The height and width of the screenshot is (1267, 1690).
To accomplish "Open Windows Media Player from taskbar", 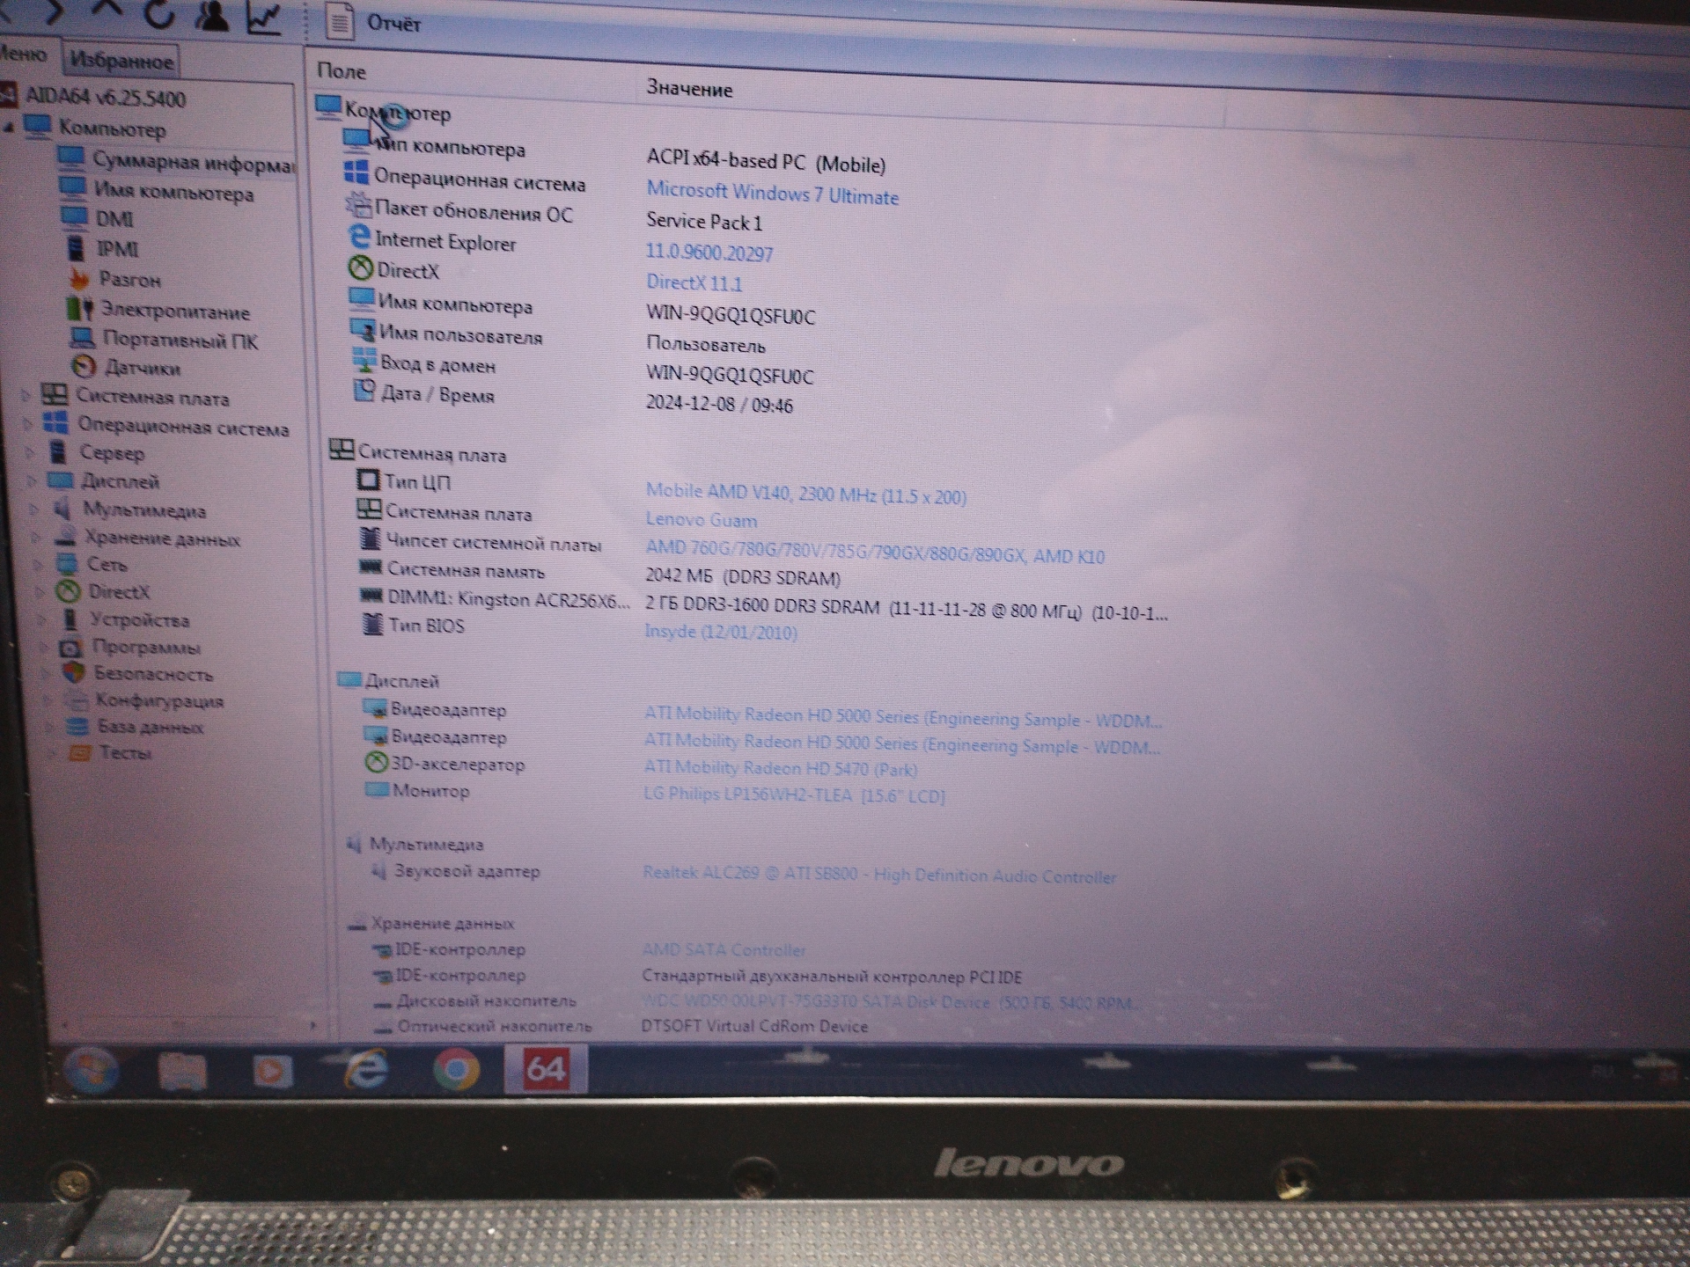I will (273, 1071).
